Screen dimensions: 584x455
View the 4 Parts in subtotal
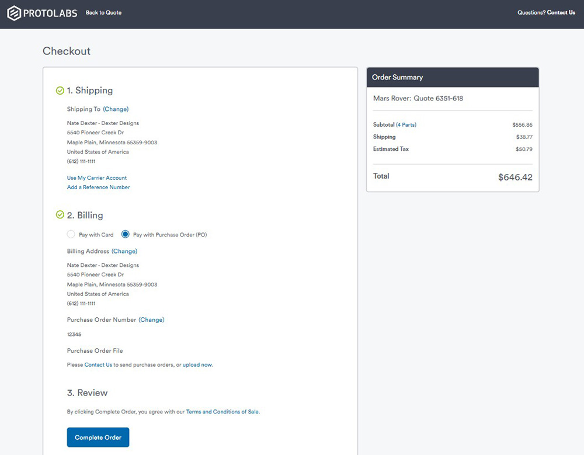406,125
